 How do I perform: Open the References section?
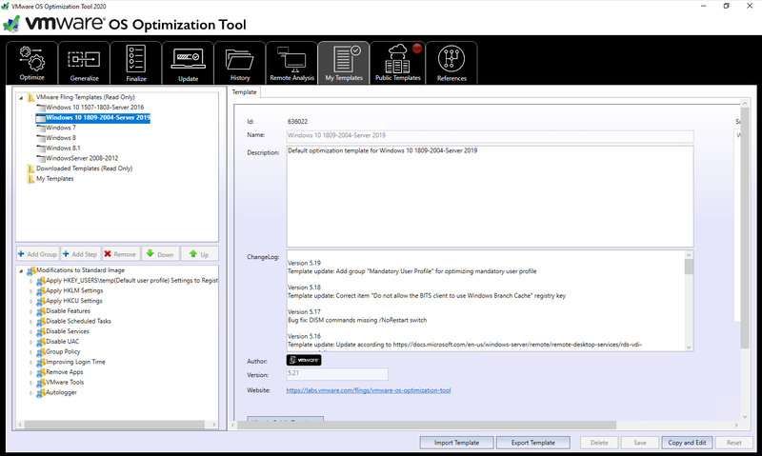pyautogui.click(x=451, y=62)
